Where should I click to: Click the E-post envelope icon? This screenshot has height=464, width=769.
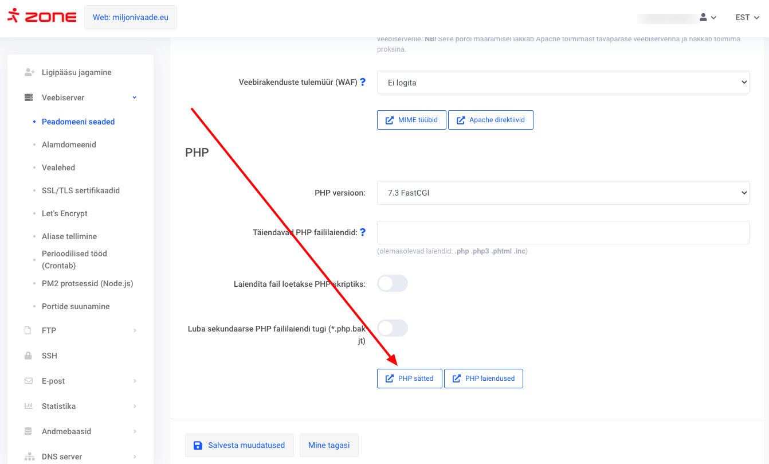(x=28, y=381)
